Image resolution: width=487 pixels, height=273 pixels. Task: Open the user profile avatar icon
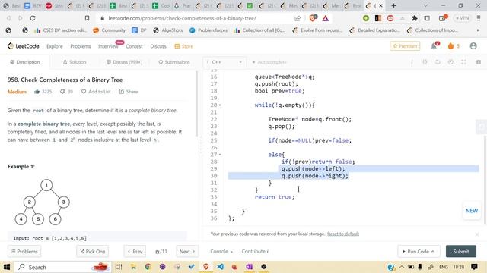473,46
